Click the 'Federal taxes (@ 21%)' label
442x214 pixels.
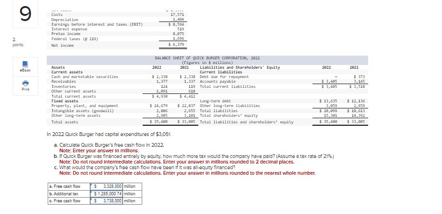75,39
